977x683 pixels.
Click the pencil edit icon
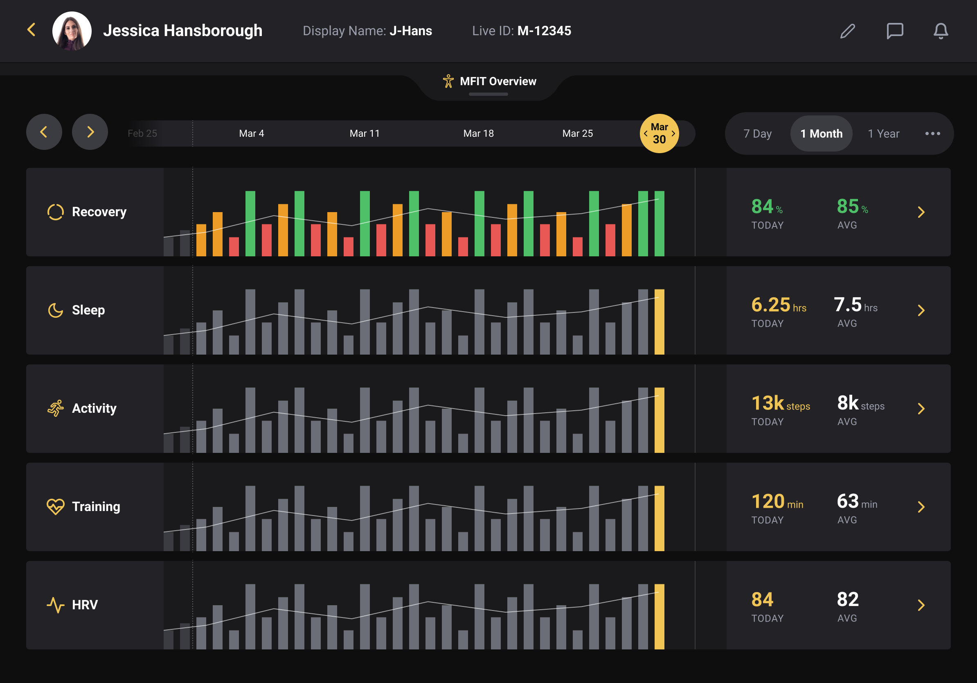click(847, 31)
